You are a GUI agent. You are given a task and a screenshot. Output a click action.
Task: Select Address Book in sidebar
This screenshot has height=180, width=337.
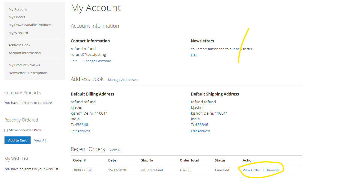click(19, 45)
